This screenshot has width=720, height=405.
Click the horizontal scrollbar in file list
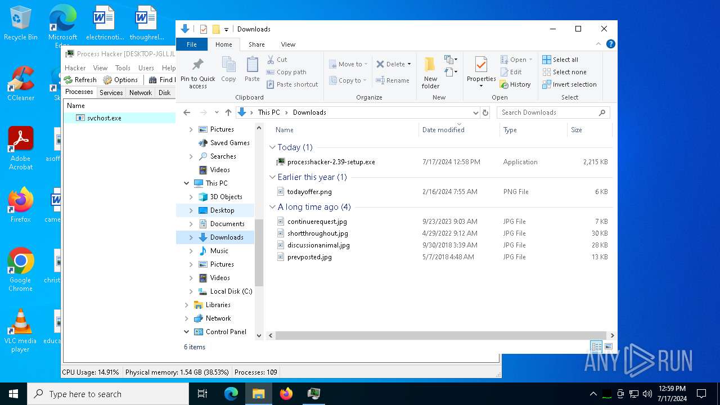tap(440, 336)
